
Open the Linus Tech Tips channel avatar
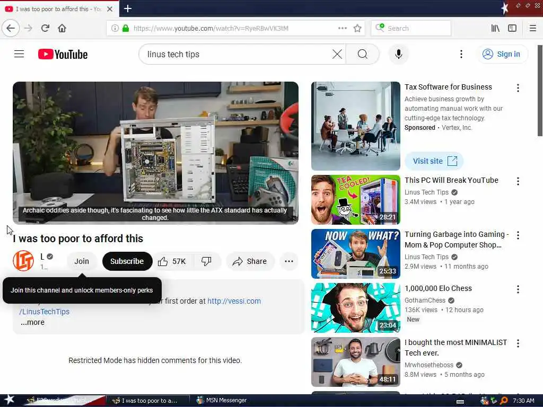(23, 261)
